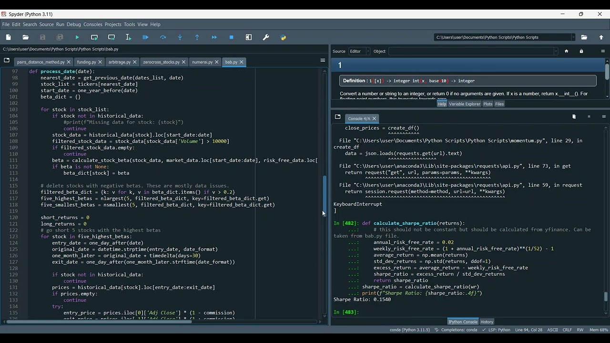Click the Debug file icon
This screenshot has height=343, width=610.
[x=146, y=37]
